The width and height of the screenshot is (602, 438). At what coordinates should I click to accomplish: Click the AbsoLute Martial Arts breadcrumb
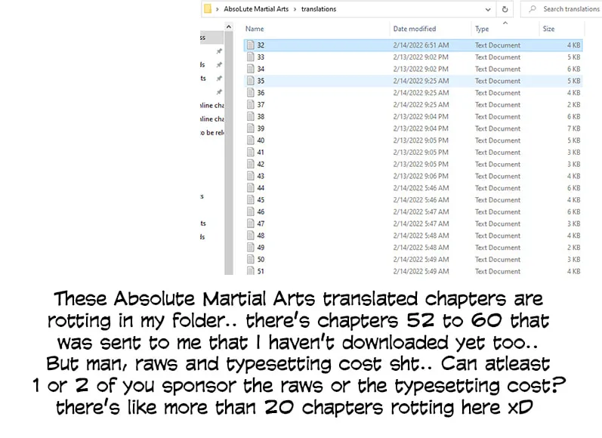pos(256,9)
